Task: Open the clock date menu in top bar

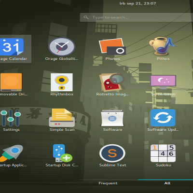Action: point(138,3)
